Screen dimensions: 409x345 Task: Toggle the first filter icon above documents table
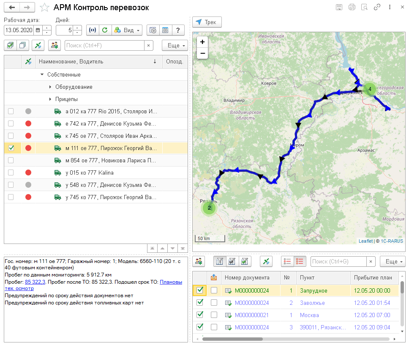pos(220,261)
